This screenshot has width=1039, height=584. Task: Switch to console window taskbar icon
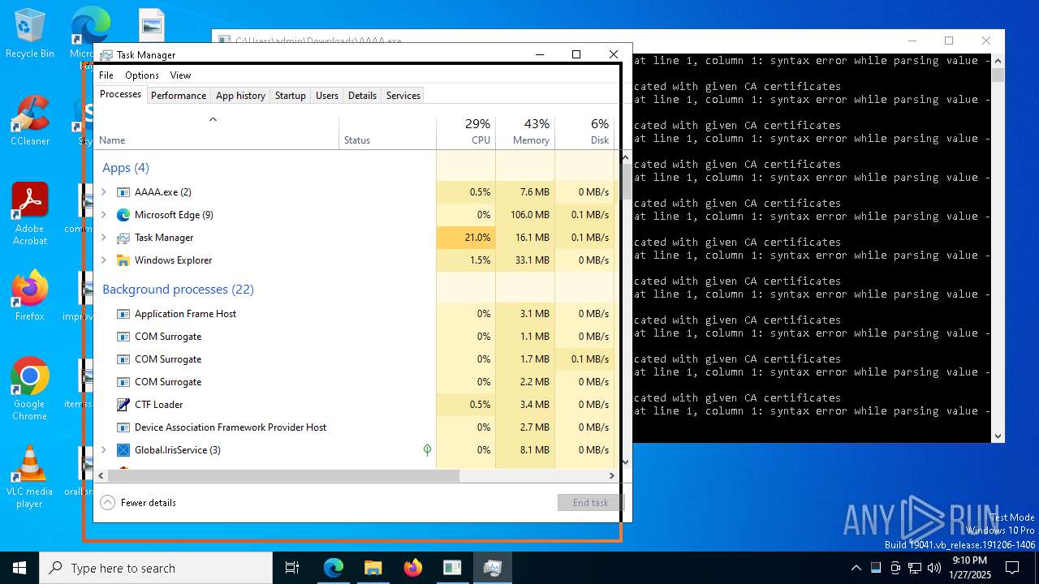(452, 568)
